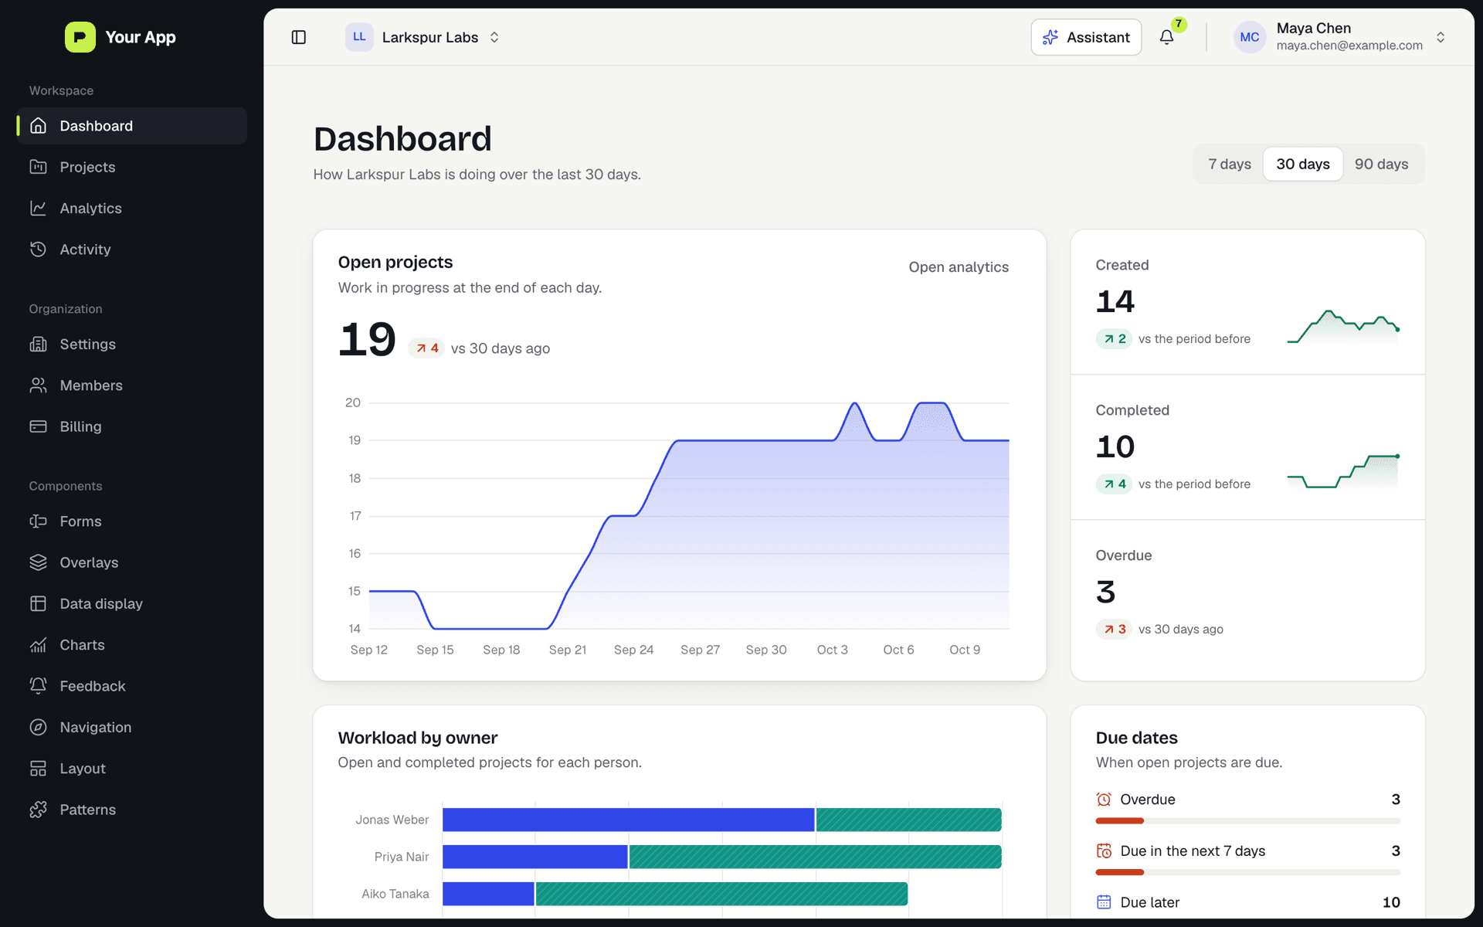This screenshot has width=1483, height=927.
Task: Open the notifications bell icon
Action: pyautogui.click(x=1166, y=37)
